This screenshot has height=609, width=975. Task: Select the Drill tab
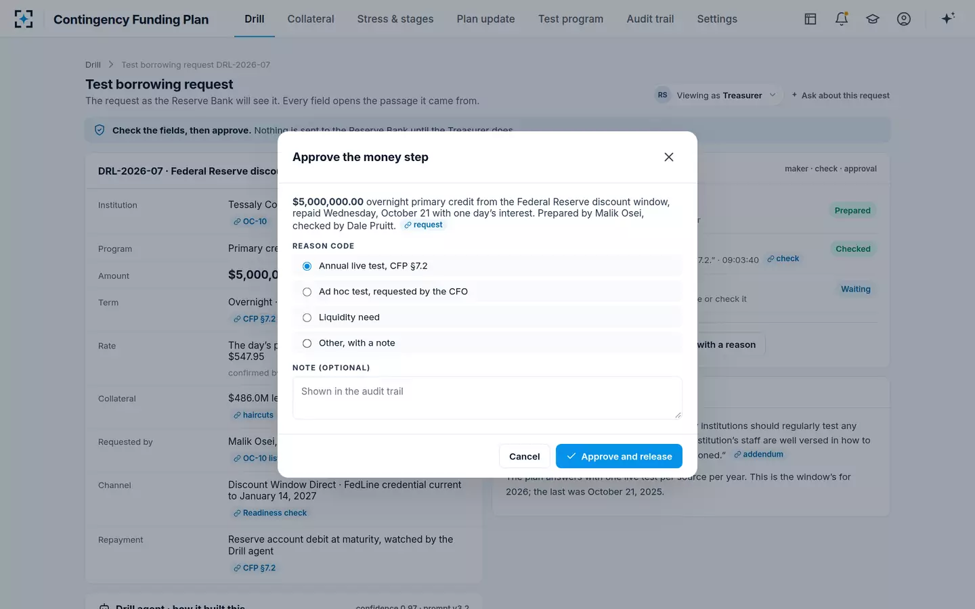(255, 19)
